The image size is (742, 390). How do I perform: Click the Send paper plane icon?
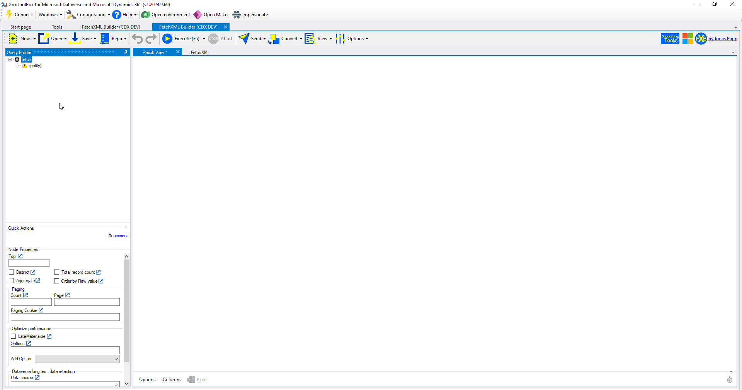tap(244, 39)
